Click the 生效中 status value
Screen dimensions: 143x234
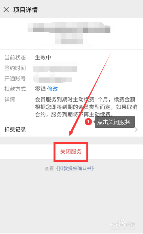click(43, 58)
